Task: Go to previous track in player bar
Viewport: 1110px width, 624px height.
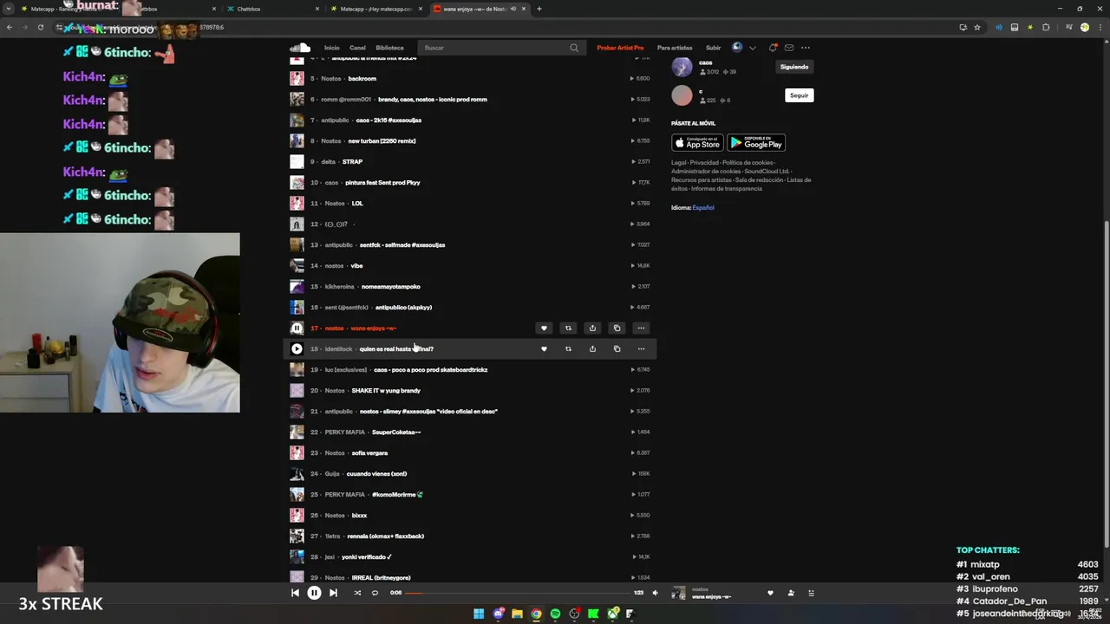Action: coord(295,593)
